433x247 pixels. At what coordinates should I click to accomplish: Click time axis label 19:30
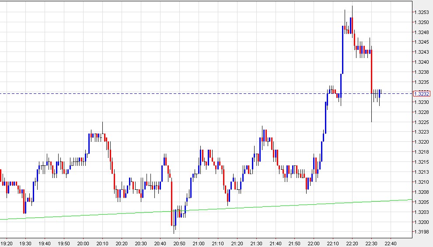coord(25,244)
